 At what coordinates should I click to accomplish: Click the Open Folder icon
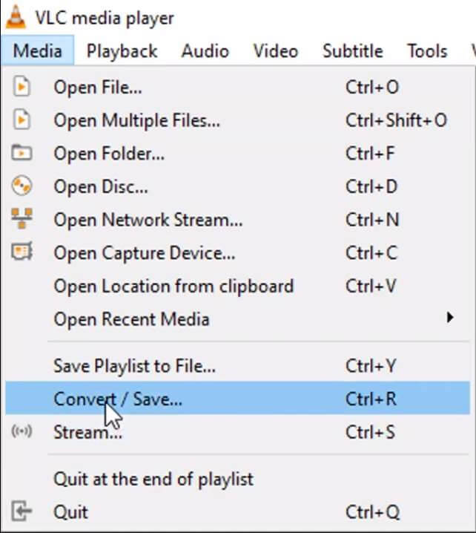coord(22,154)
